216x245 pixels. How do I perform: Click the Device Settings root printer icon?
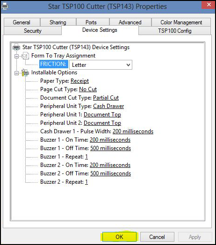click(16, 47)
